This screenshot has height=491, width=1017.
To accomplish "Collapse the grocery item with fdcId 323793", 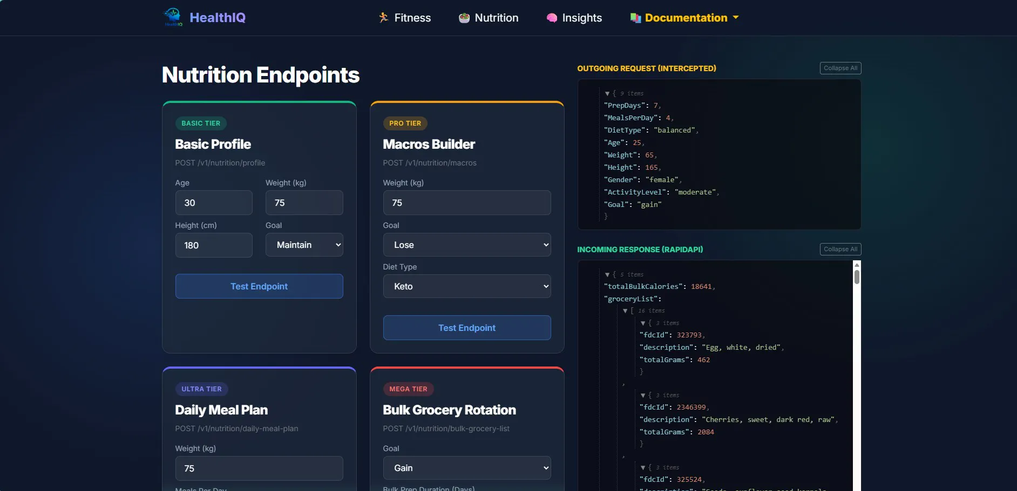I will (643, 323).
